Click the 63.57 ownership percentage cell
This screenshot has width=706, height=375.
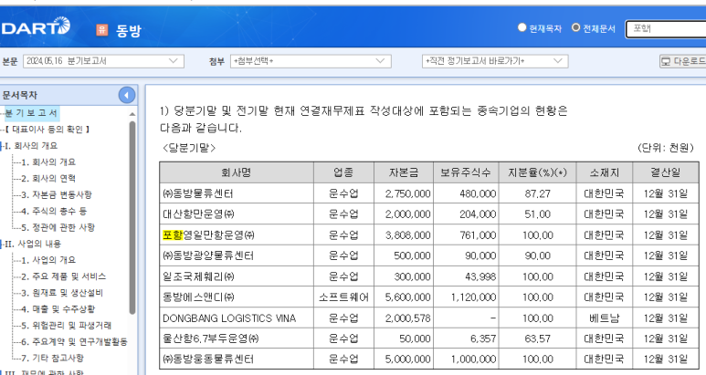click(x=537, y=339)
